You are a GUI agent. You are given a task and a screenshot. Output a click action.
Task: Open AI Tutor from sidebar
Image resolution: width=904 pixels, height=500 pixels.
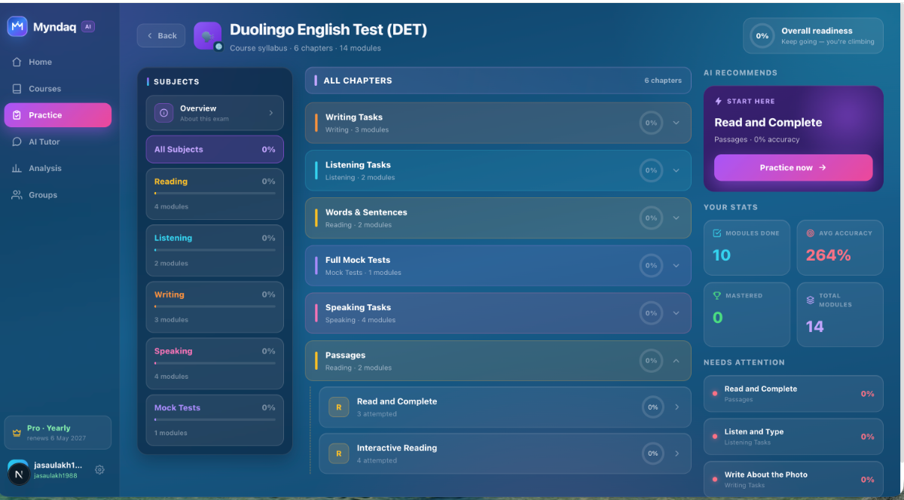58,142
